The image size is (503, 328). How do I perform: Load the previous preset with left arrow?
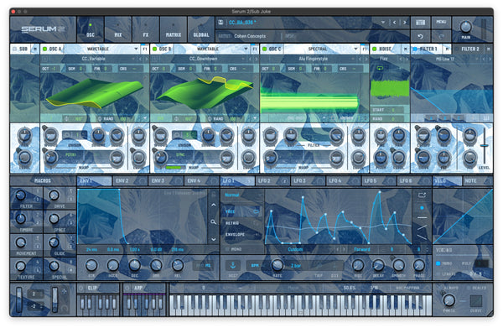[x=394, y=23]
